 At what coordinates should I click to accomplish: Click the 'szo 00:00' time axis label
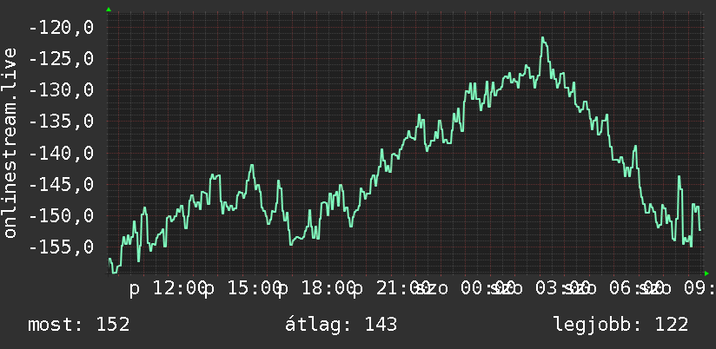[465, 289]
